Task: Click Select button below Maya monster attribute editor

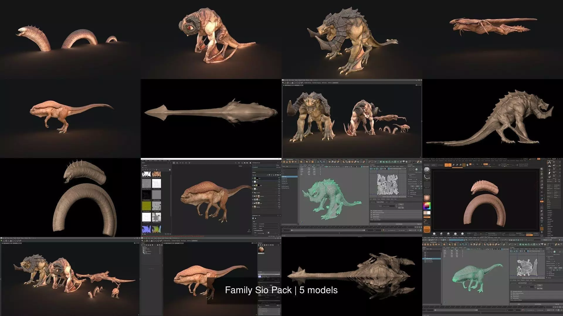Action: coord(379,224)
